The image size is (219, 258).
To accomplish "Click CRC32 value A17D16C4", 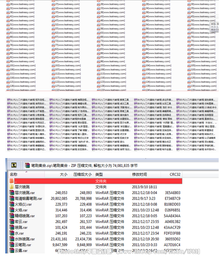I will pyautogui.click(x=172, y=245).
